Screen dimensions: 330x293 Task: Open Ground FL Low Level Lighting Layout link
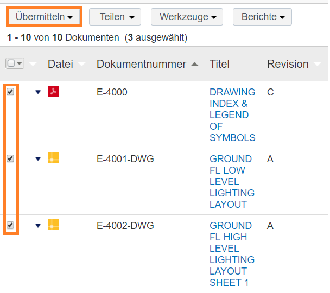pos(231,181)
